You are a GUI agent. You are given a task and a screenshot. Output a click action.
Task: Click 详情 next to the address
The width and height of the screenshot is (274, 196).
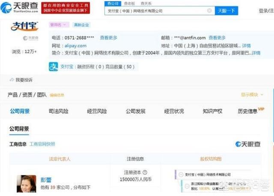(247, 45)
